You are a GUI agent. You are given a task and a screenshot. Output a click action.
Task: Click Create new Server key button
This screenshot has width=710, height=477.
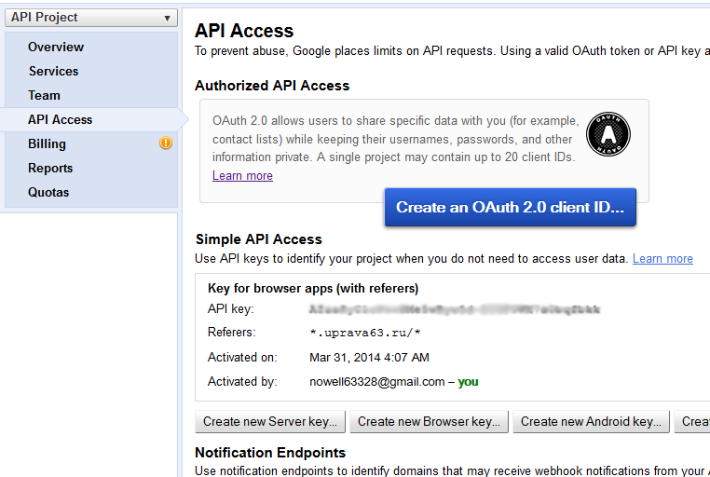pyautogui.click(x=270, y=422)
